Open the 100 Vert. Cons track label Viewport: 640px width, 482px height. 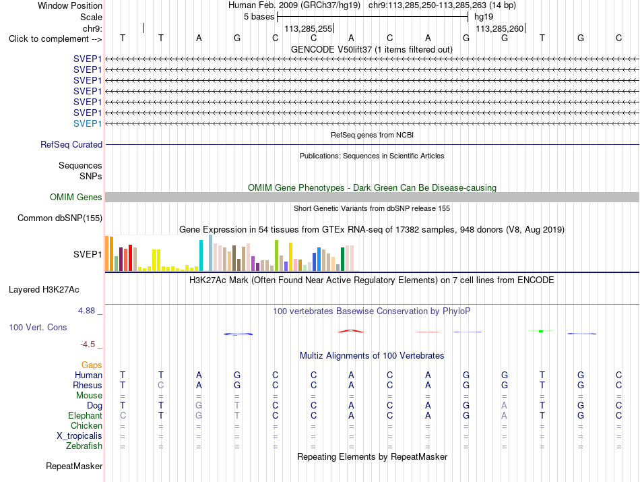click(38, 327)
